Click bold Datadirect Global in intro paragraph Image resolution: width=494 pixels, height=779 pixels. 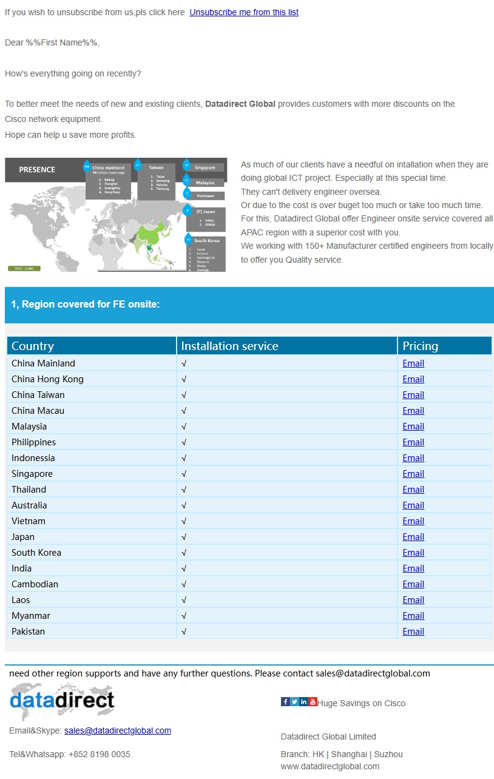pyautogui.click(x=240, y=104)
